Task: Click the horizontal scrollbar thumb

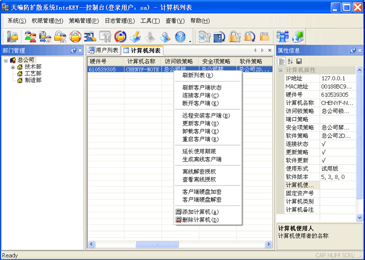Action: tap(157, 244)
